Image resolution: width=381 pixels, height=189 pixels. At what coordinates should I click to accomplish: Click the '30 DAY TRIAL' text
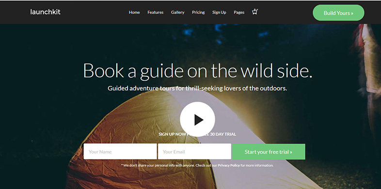click(223, 134)
